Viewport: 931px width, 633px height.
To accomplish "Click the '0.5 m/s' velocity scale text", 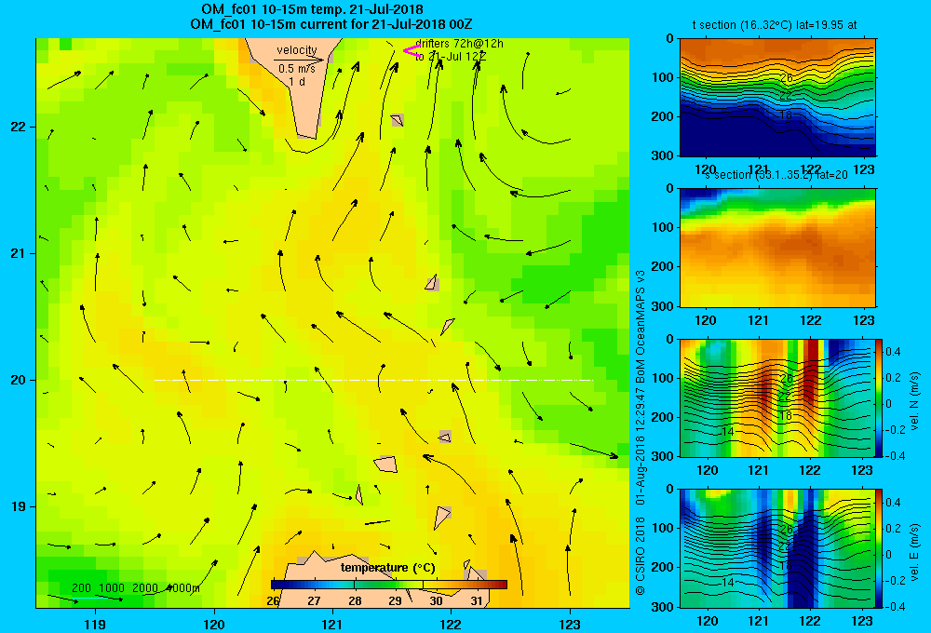I will (297, 69).
